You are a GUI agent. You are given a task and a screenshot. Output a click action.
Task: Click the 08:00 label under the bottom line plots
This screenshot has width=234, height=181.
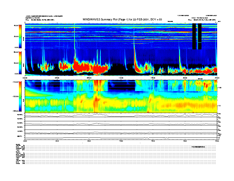coord(89,141)
